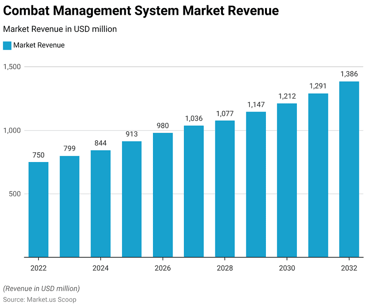Click the value label '1,386'
The image size is (366, 306).
click(349, 74)
